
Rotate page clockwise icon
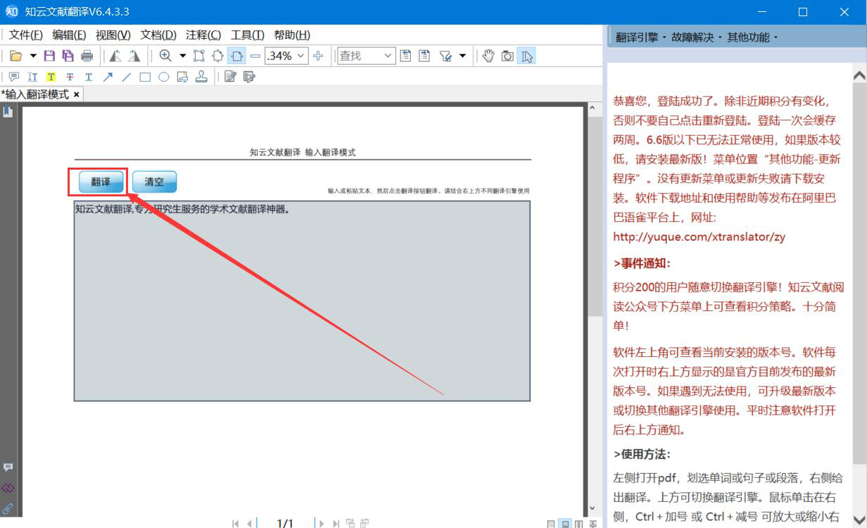(x=134, y=56)
